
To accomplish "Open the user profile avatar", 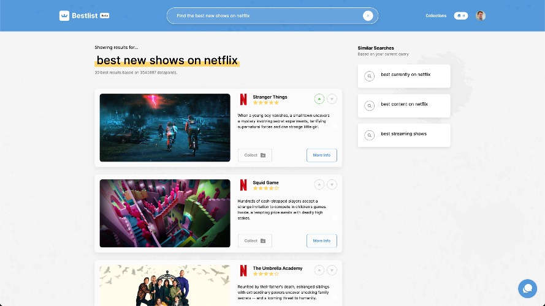I will pyautogui.click(x=481, y=16).
